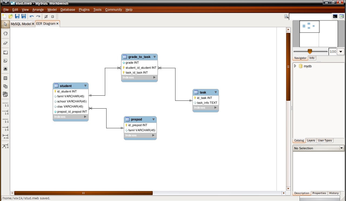
Task: Pick the new layer tool
Action: (5, 53)
